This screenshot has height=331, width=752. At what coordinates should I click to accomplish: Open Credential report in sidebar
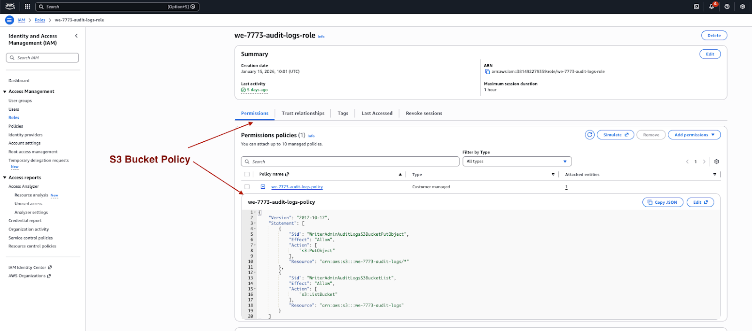tap(25, 221)
